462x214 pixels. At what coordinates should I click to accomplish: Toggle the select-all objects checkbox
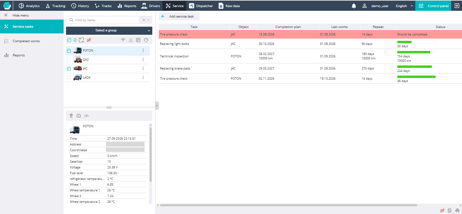coord(69,40)
